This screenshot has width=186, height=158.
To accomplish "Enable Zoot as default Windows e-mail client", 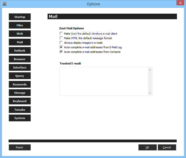I will pyautogui.click(x=61, y=33).
